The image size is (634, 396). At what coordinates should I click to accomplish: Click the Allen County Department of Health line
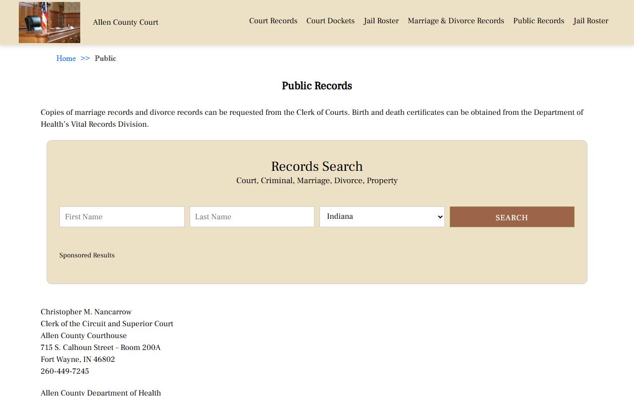click(x=101, y=393)
